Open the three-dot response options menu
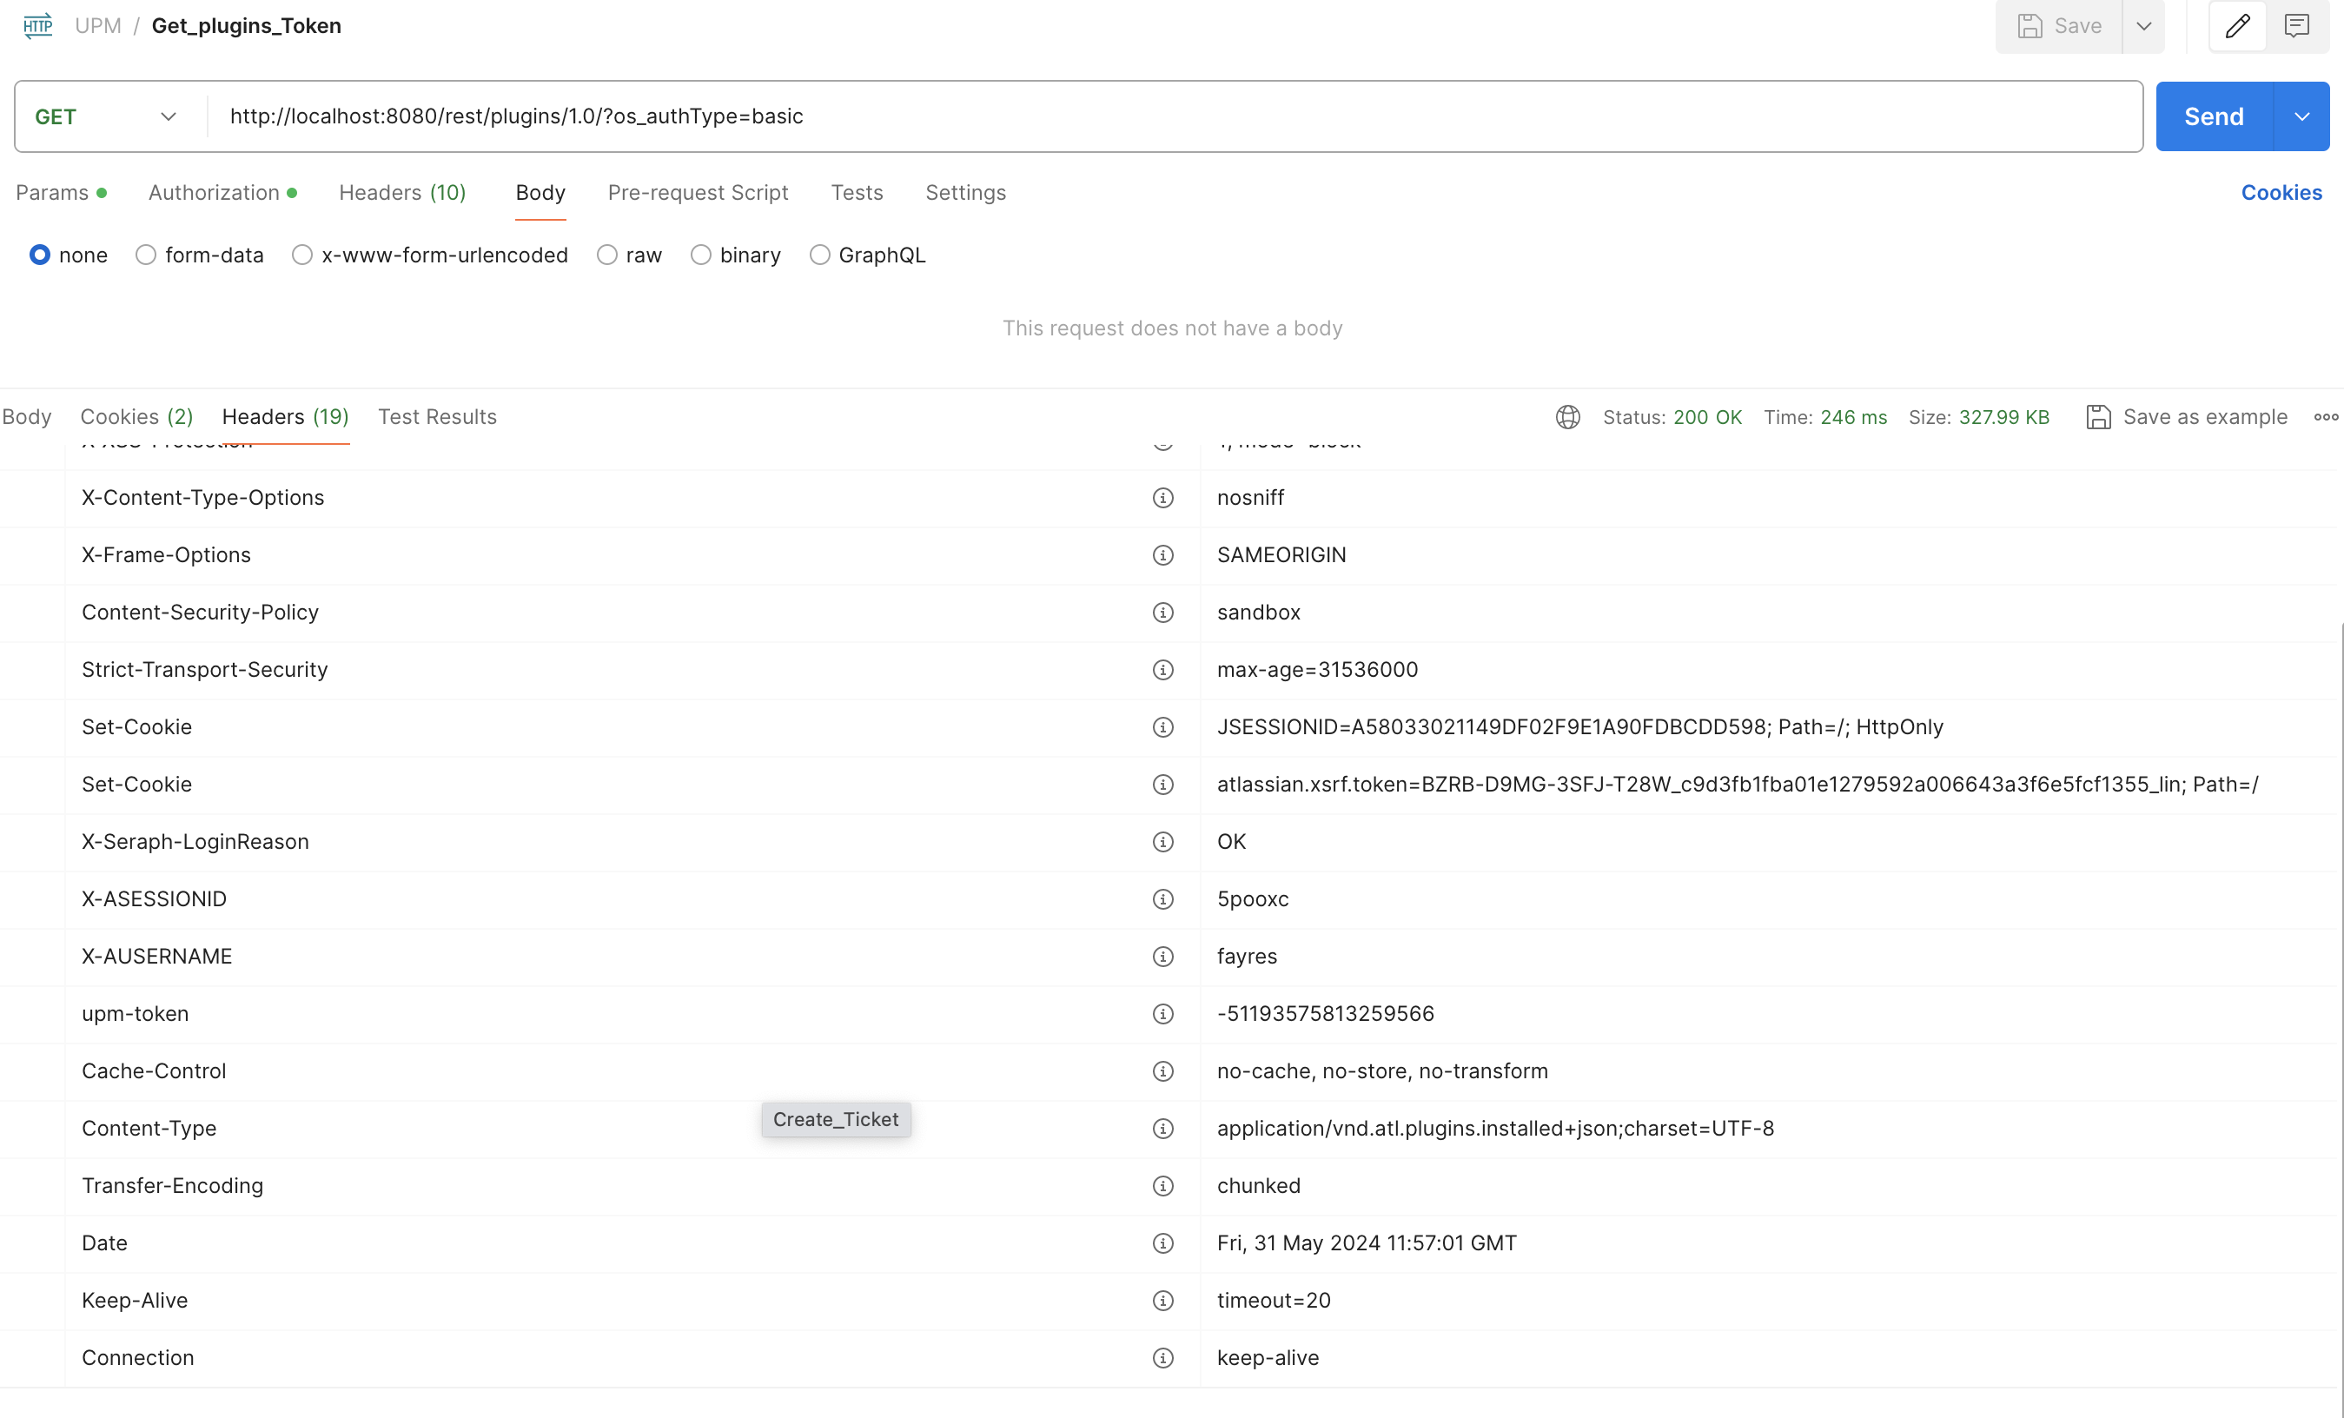This screenshot has width=2344, height=1418. tap(2327, 417)
